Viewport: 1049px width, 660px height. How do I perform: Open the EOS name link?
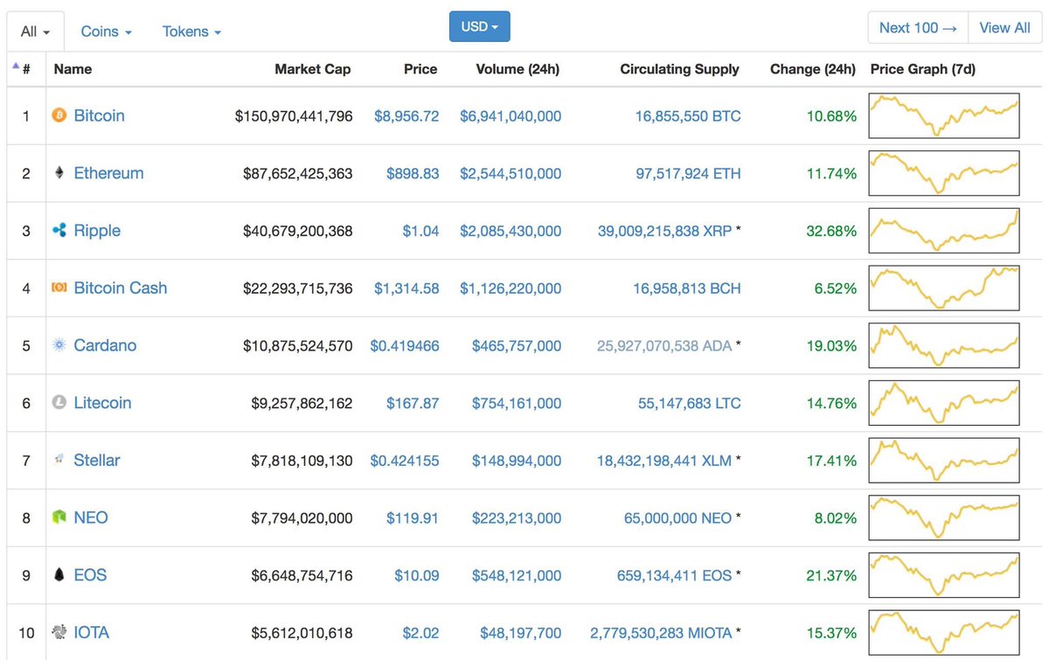pyautogui.click(x=90, y=575)
